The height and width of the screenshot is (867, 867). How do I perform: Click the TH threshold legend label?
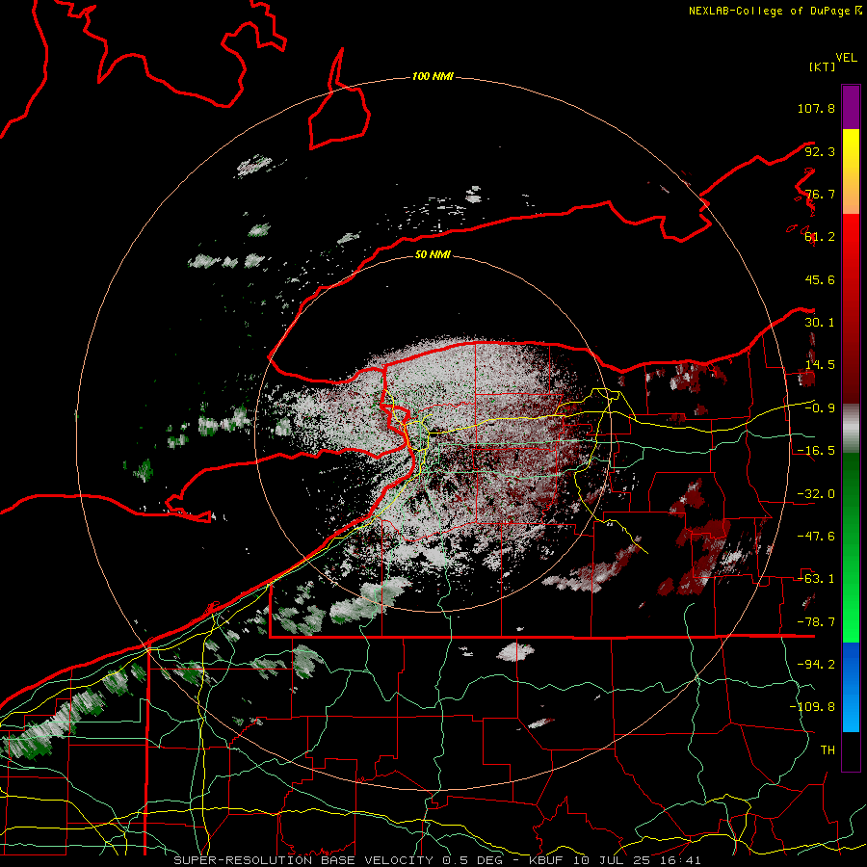pyautogui.click(x=828, y=750)
